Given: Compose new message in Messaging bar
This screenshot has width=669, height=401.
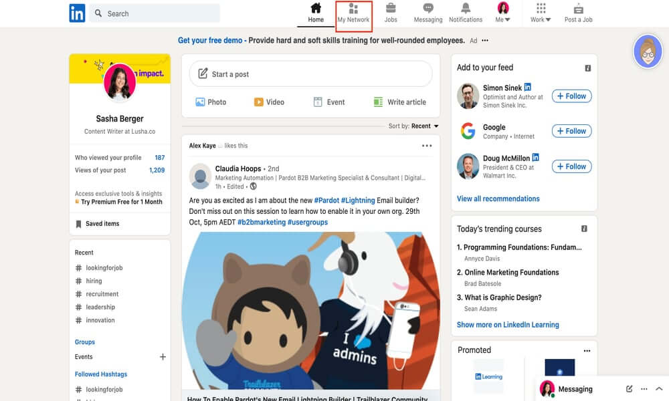Looking at the screenshot, I should point(629,389).
